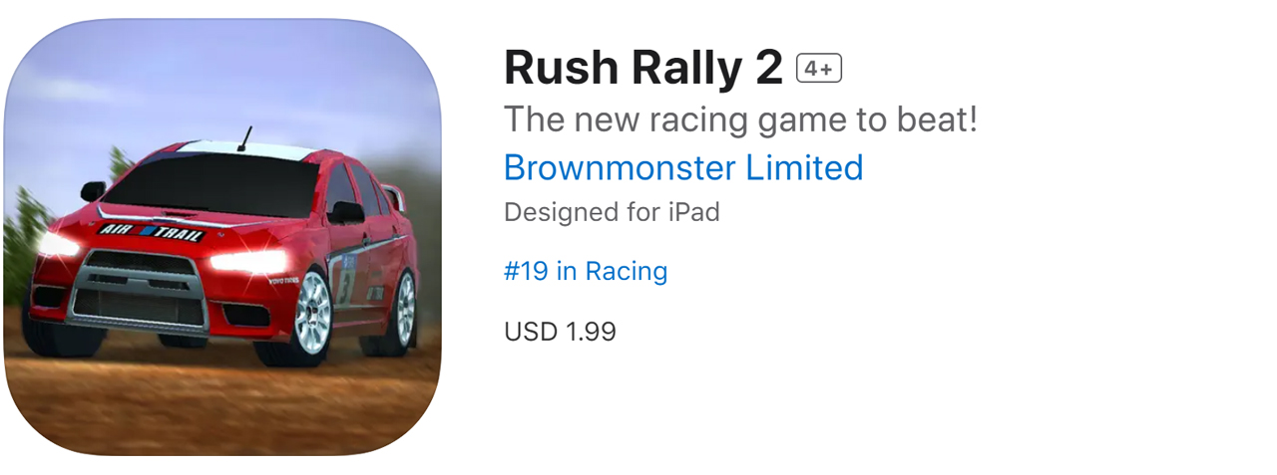The width and height of the screenshot is (1277, 475).
Task: Click the car's dark windshield
Action: [214, 184]
